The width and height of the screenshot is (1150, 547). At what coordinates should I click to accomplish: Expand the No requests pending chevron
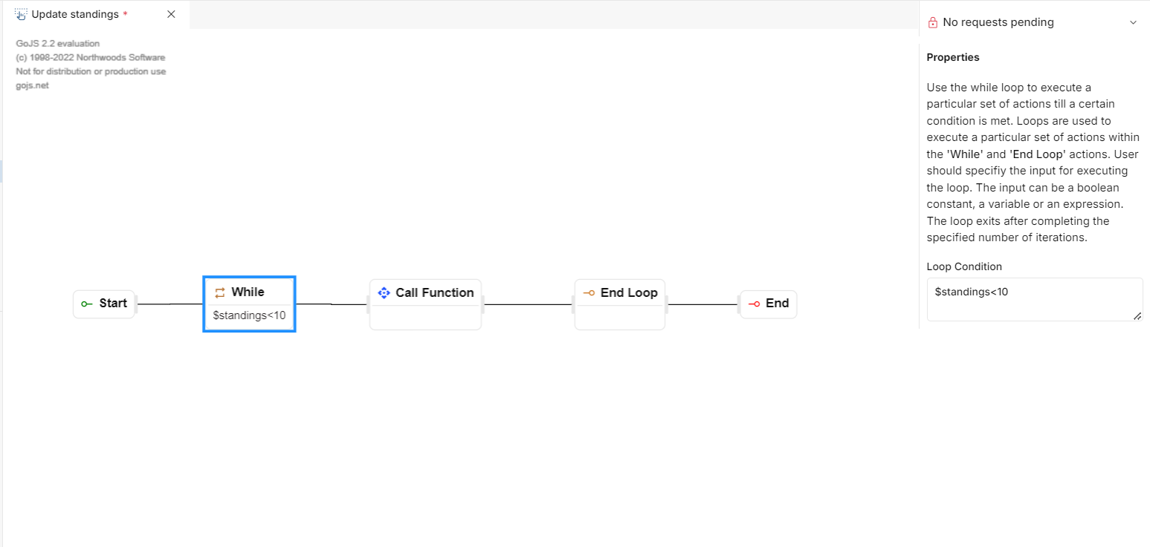pyautogui.click(x=1133, y=22)
